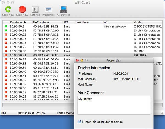Open the Properties toolbar icon
Image resolution: width=165 pixels, height=129 pixels.
tap(48, 10)
